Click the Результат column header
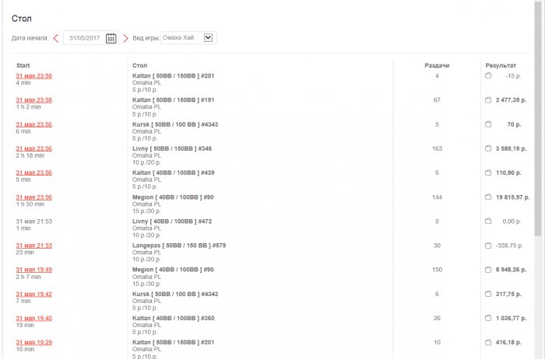545x359 pixels. (x=501, y=65)
